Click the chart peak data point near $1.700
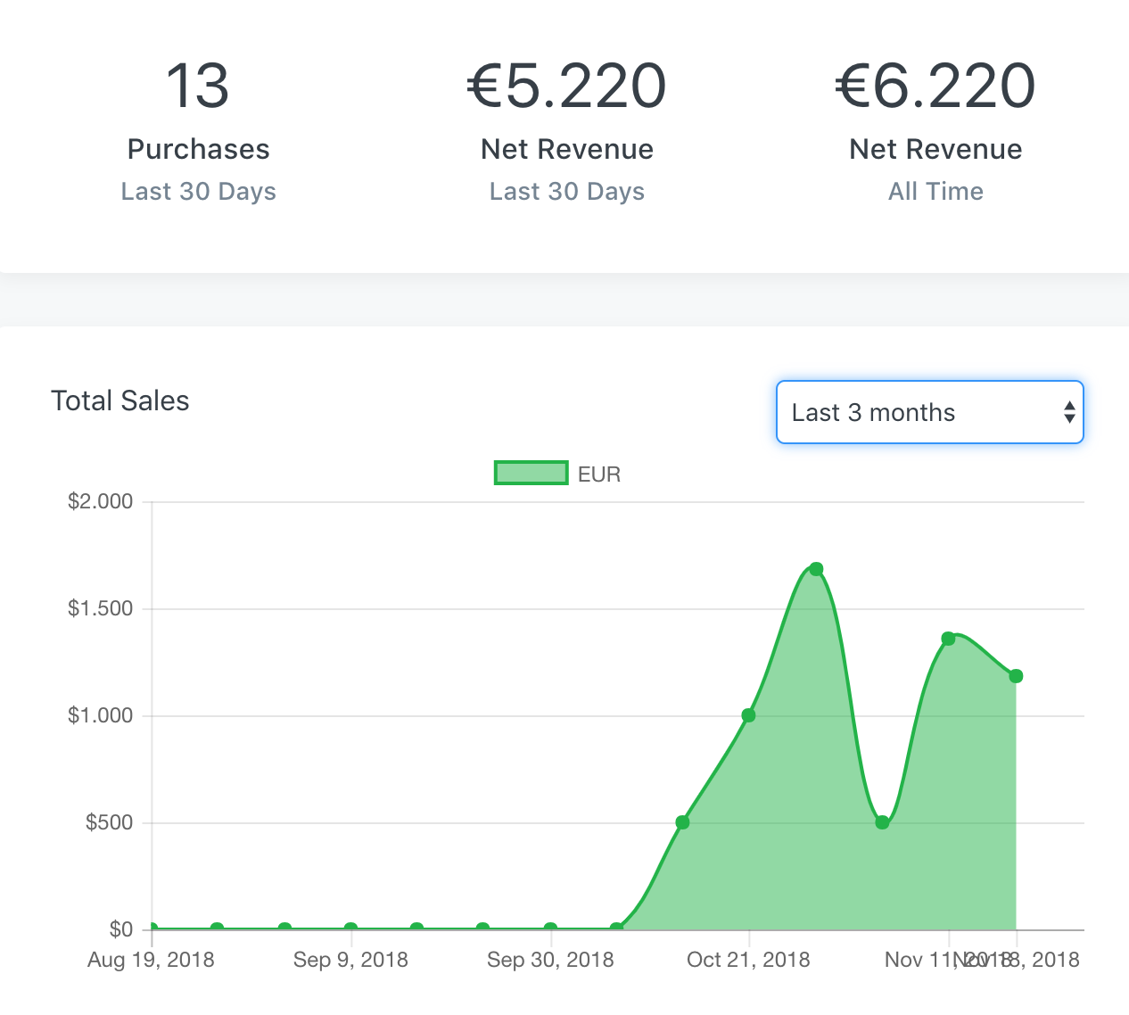The image size is (1129, 1015). pyautogui.click(x=816, y=569)
